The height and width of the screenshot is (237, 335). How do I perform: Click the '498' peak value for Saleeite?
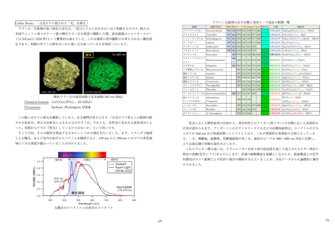(x=238, y=78)
